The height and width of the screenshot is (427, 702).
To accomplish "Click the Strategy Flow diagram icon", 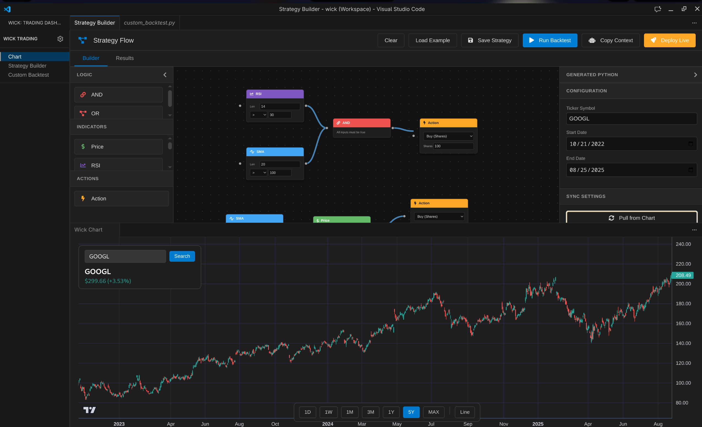I will [x=82, y=40].
